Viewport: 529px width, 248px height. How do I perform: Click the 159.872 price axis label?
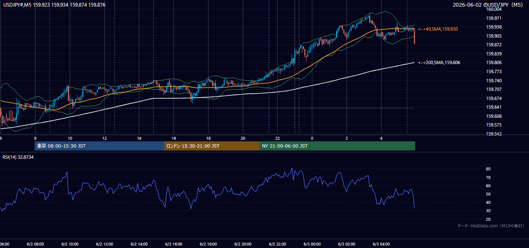point(493,45)
